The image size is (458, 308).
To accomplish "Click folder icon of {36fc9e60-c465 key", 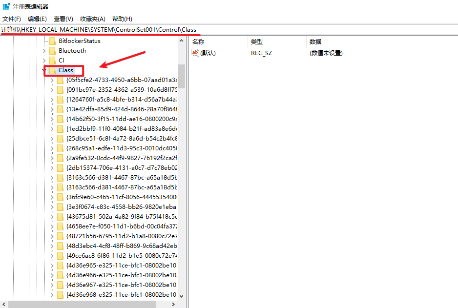I will click(60, 197).
